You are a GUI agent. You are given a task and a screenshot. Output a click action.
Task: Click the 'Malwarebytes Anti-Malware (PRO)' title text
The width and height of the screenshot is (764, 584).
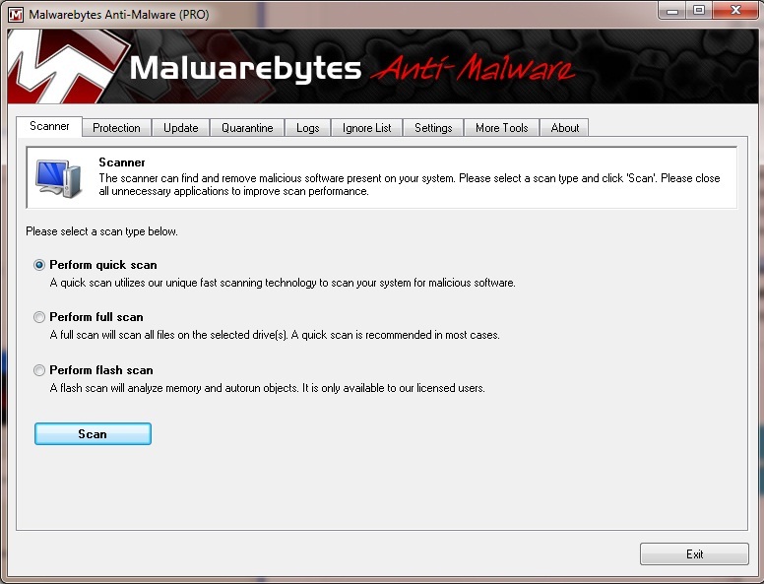coord(119,15)
